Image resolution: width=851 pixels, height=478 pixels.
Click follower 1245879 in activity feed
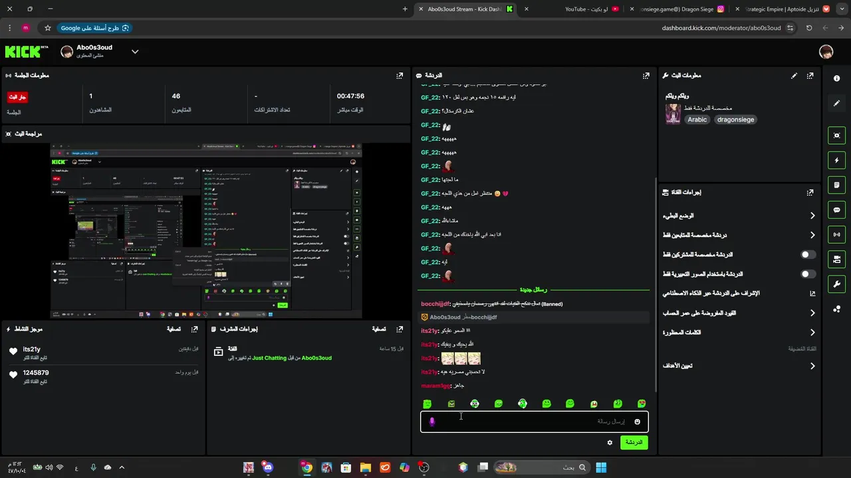[x=36, y=373]
